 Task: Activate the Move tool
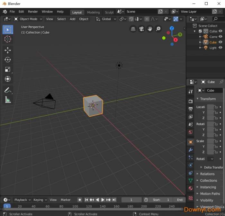pyautogui.click(x=8, y=50)
